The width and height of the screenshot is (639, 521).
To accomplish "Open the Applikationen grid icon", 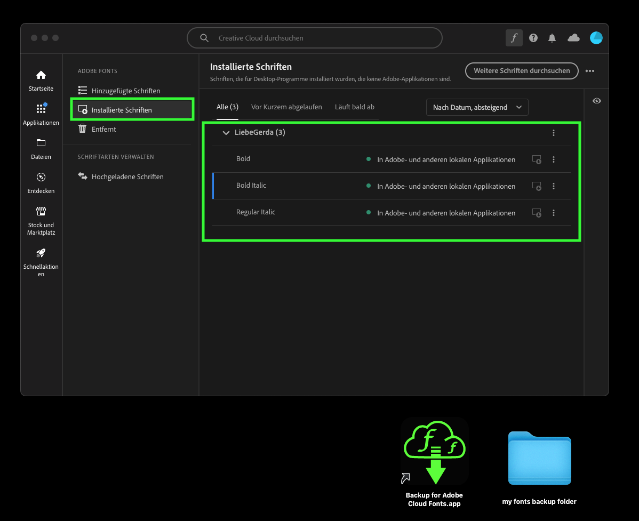I will point(41,108).
